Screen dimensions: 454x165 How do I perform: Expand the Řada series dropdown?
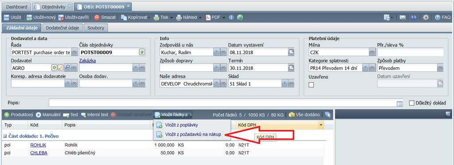[74, 52]
